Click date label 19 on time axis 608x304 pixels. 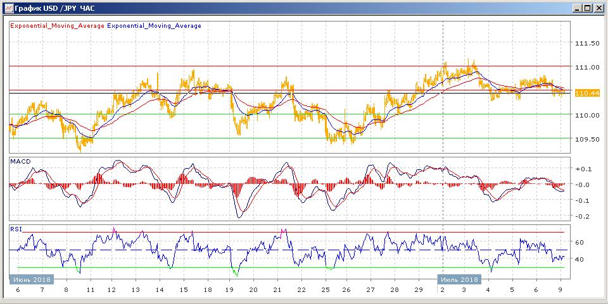[x=229, y=289]
